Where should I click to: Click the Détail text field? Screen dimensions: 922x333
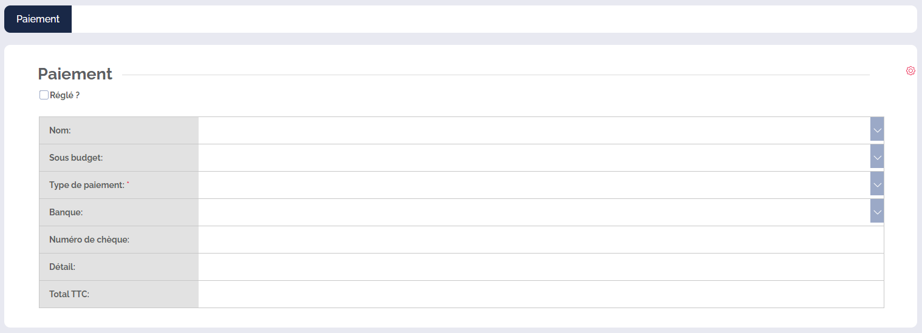(541, 267)
